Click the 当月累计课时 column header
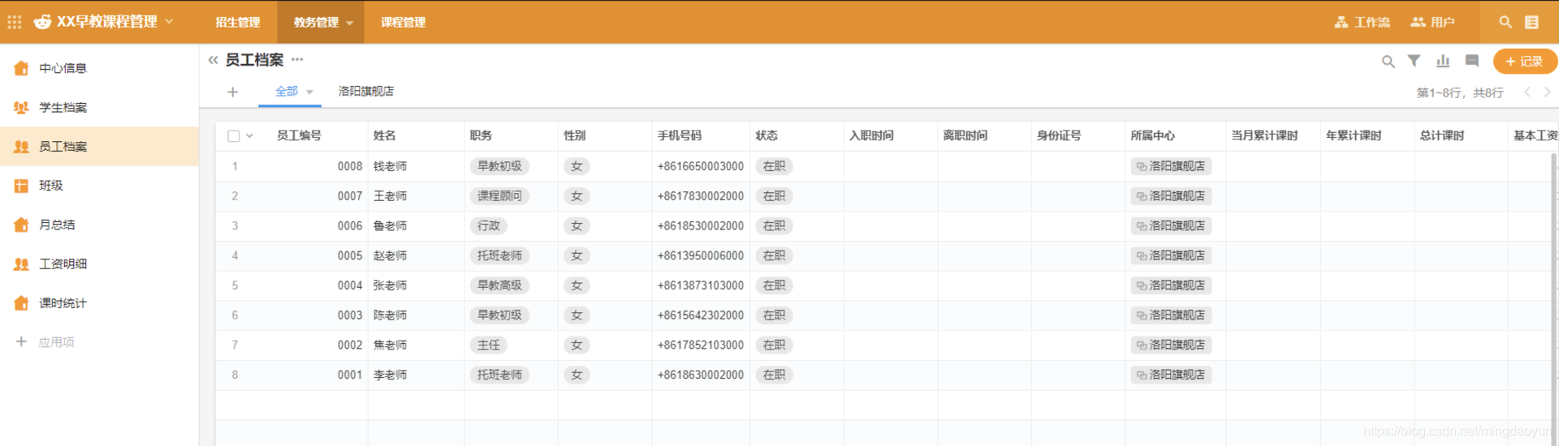The height and width of the screenshot is (446, 1559). click(x=1264, y=135)
